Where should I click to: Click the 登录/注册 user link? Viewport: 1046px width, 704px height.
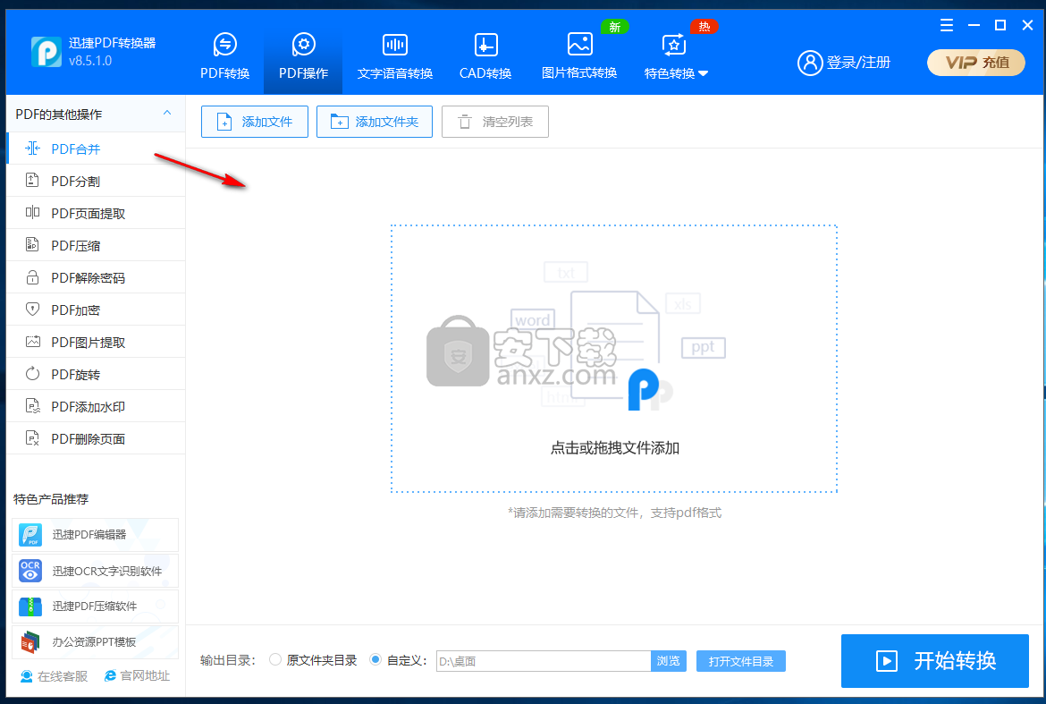click(844, 63)
